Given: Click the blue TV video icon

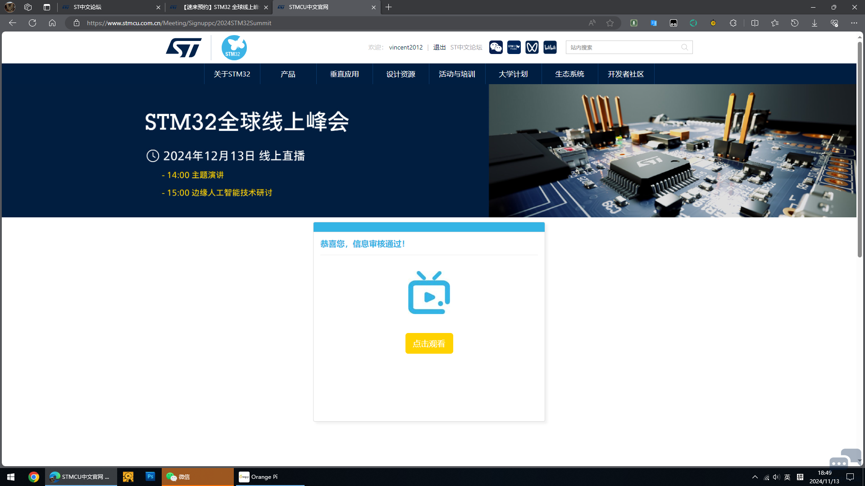Looking at the screenshot, I should tap(429, 292).
